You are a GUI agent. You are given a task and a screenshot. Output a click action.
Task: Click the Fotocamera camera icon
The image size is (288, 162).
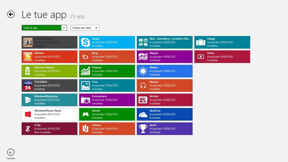point(85,100)
